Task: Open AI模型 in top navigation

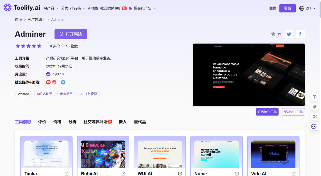Action: pyautogui.click(x=93, y=8)
